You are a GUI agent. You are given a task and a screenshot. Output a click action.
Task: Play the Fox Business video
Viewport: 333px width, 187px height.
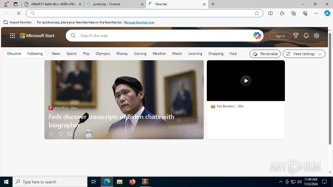point(246,81)
